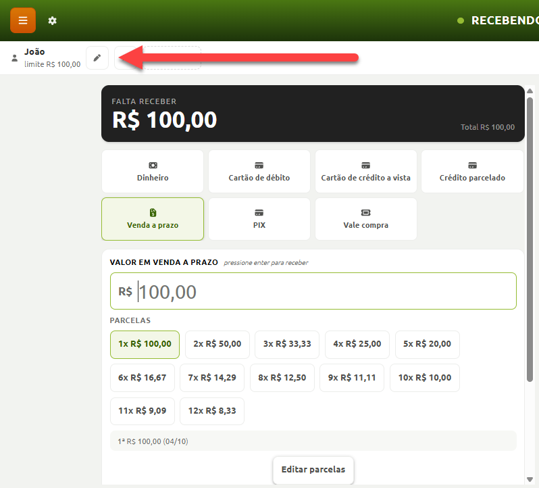Screen dimensions: 539x488
Task: Open settings with the gear icon
Action: coord(52,21)
